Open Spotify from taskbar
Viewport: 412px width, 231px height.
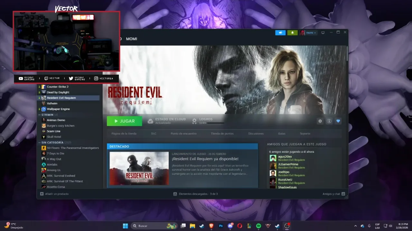(258, 226)
